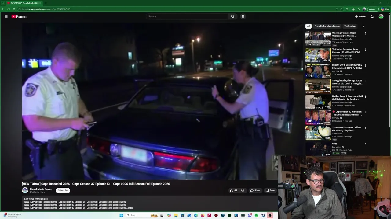
Task: Select the Traffic stops chip
Action: click(350, 26)
